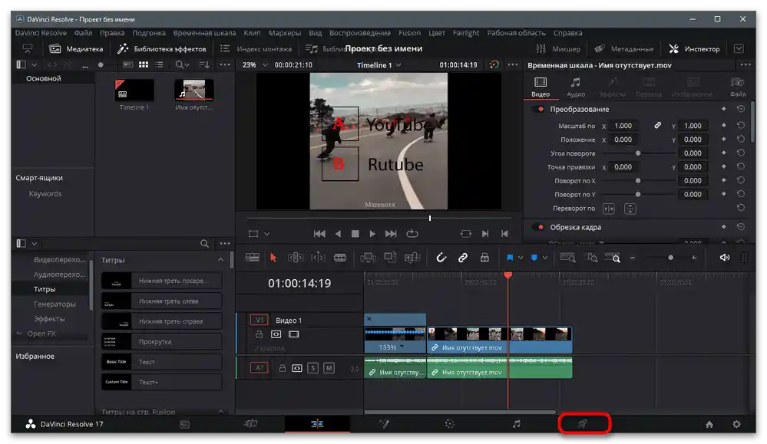Open the Инспектор panel button
The width and height of the screenshot is (767, 444).
point(695,49)
